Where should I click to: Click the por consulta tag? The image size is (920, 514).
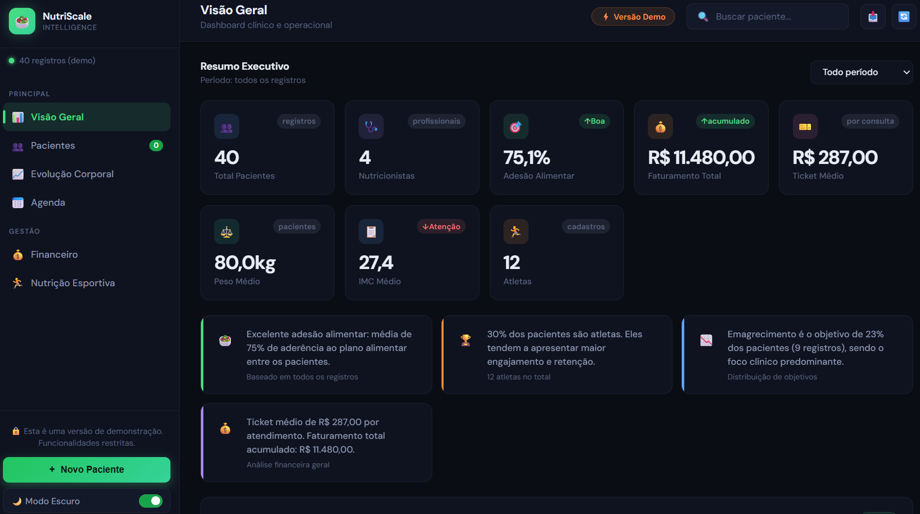pos(870,121)
